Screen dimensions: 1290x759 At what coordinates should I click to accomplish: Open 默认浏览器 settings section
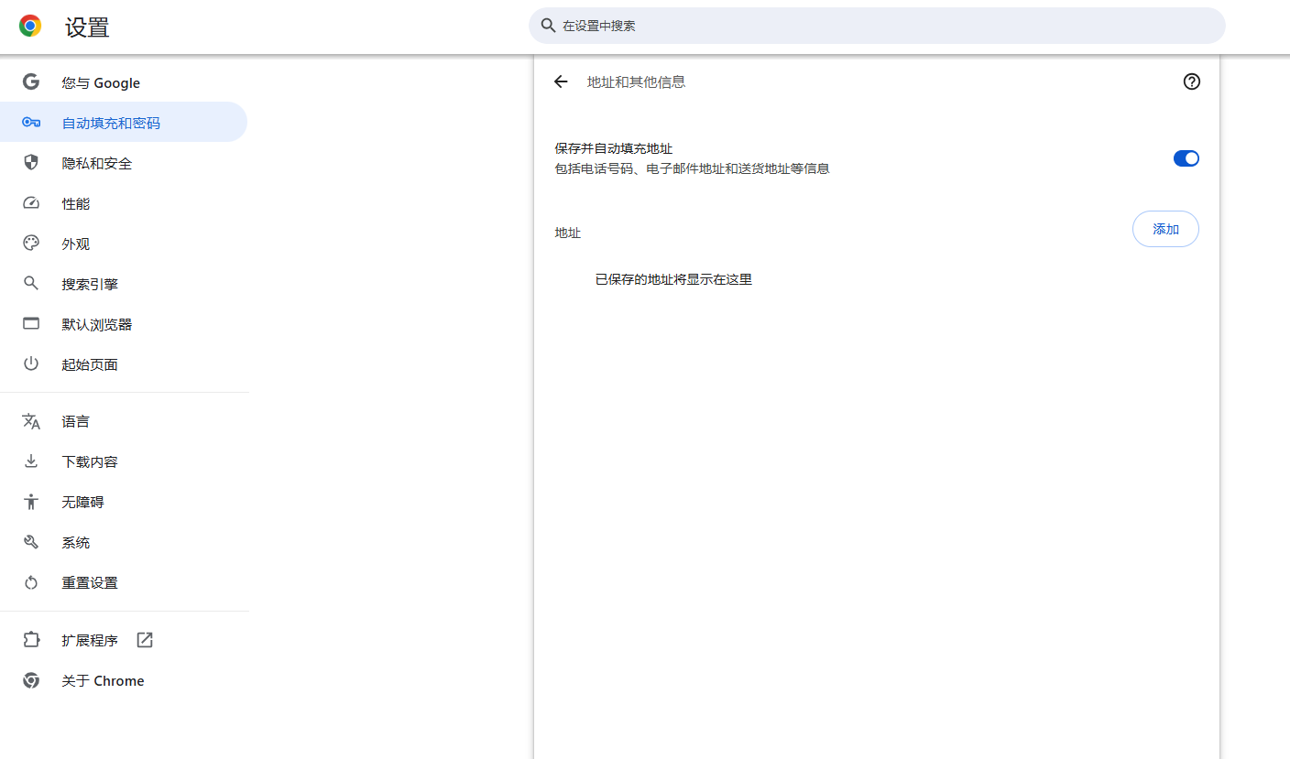point(124,324)
